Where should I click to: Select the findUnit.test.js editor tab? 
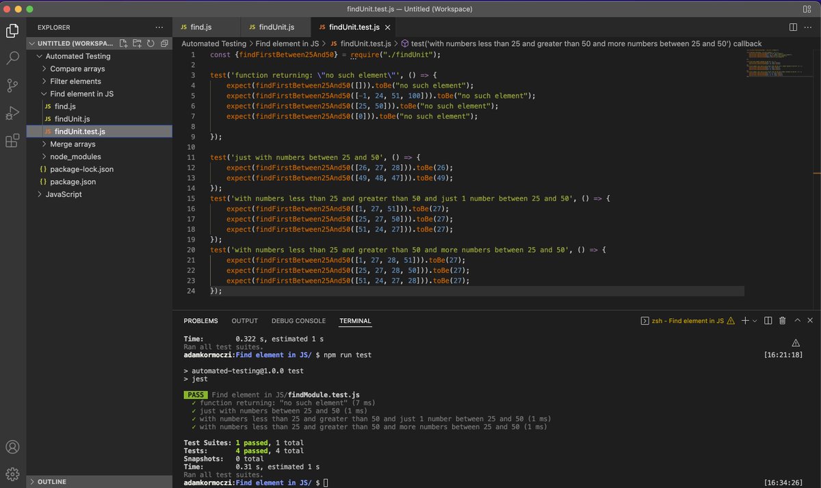(x=354, y=27)
